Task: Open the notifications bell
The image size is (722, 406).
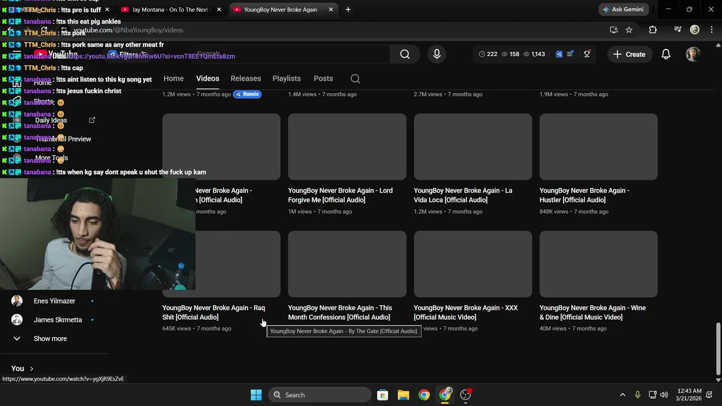Action: pyautogui.click(x=666, y=54)
